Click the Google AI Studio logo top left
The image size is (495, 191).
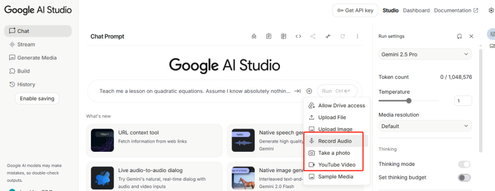point(38,10)
